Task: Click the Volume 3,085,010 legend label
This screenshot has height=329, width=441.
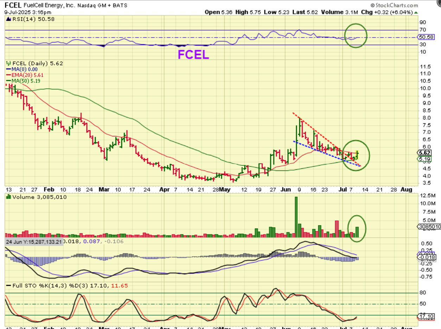Action: click(x=39, y=197)
